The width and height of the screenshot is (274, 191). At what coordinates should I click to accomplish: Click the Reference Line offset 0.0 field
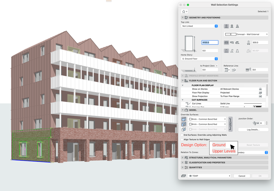click(x=260, y=70)
